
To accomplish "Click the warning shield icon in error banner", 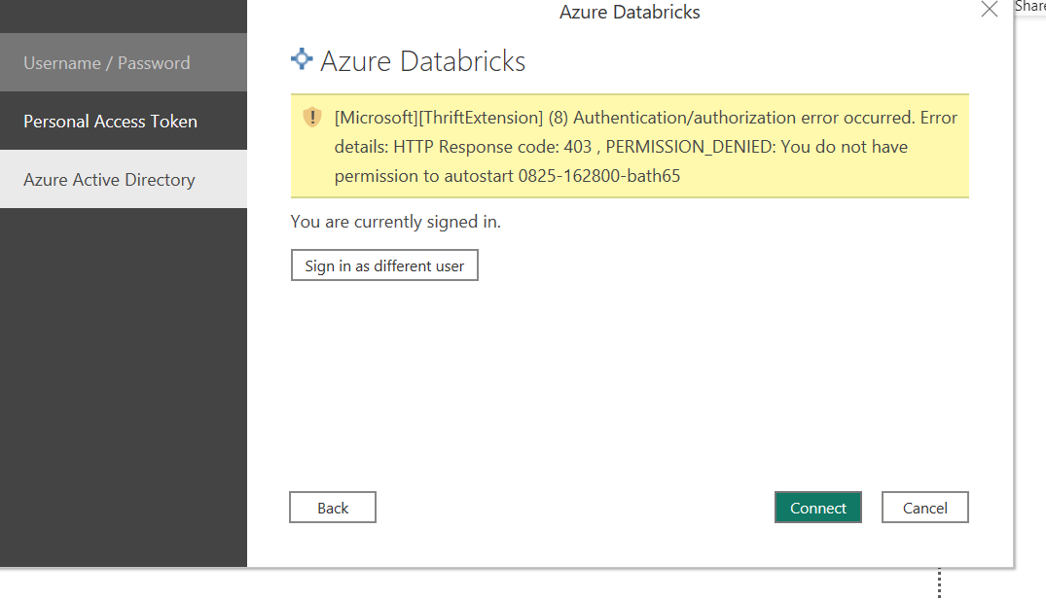I will 312,118.
